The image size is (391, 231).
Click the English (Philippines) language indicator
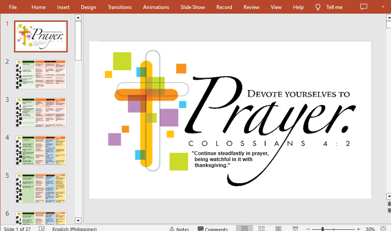pyautogui.click(x=74, y=229)
